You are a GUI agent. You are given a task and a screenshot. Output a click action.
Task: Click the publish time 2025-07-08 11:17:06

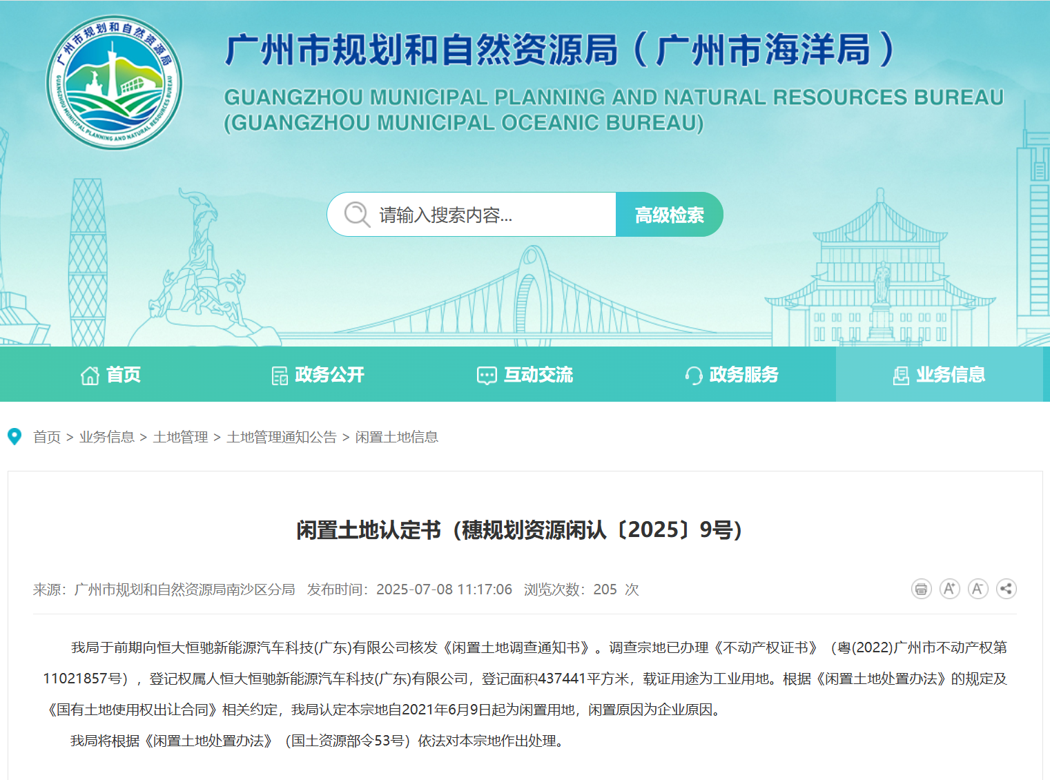444,589
